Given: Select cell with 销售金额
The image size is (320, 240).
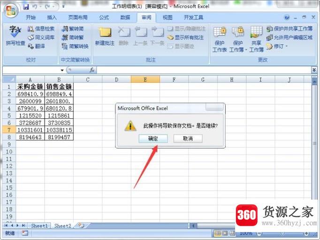Looking at the screenshot, I should [59, 86].
